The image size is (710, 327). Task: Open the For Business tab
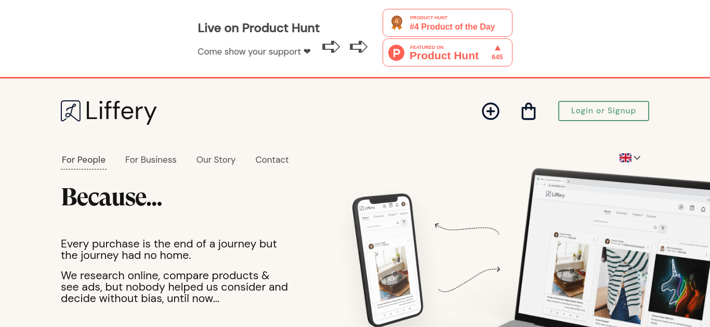(151, 160)
